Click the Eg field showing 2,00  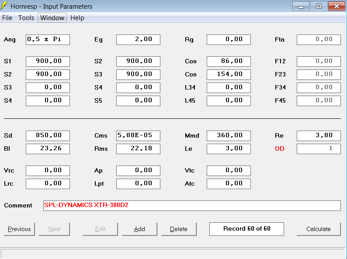tap(138, 40)
